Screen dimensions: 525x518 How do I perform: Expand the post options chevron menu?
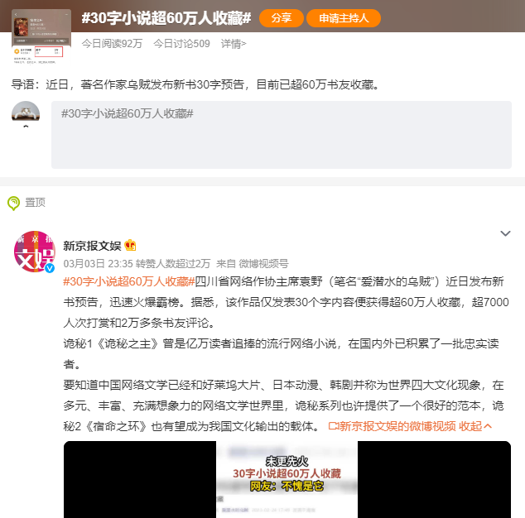[x=505, y=233]
